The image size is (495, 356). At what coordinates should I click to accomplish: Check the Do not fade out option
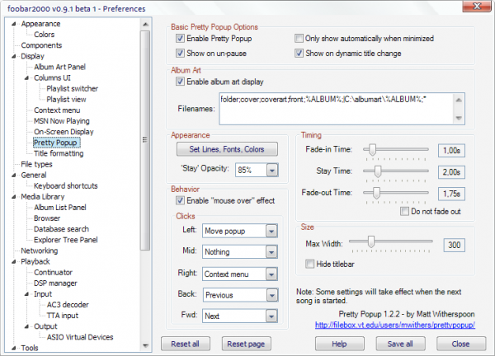pyautogui.click(x=404, y=211)
